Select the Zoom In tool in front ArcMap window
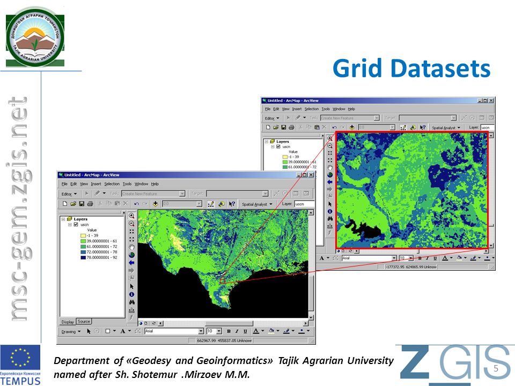 click(x=132, y=216)
